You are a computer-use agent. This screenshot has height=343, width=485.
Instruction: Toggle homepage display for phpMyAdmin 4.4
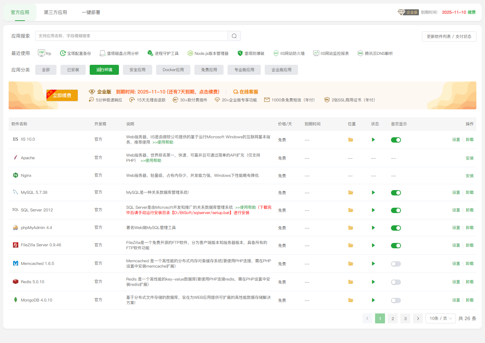tap(396, 228)
